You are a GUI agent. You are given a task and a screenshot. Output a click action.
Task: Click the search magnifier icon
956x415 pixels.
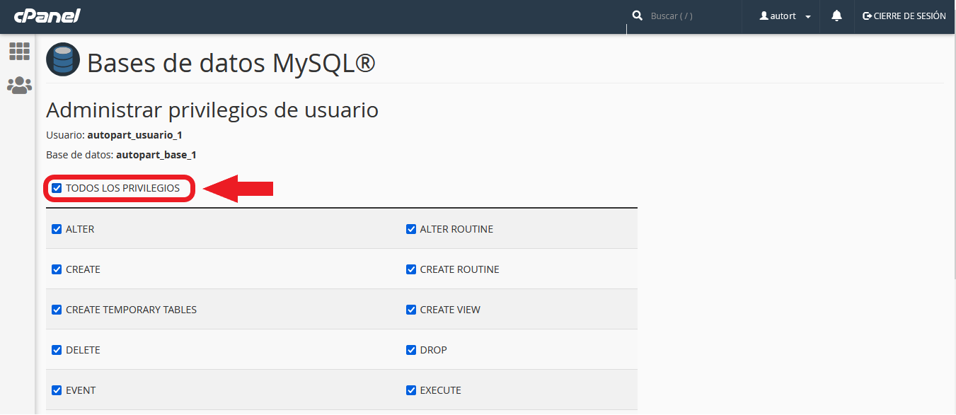(x=637, y=16)
